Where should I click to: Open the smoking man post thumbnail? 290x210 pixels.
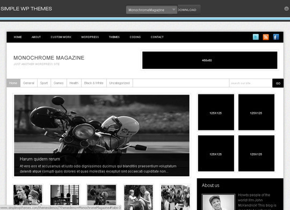pyautogui.click(x=28, y=195)
